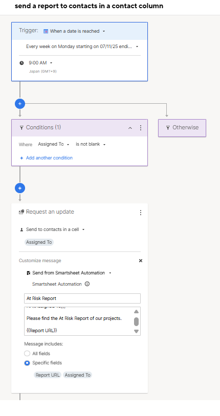The image size is (220, 416).
Task: Close the Customize message section
Action: [141, 261]
